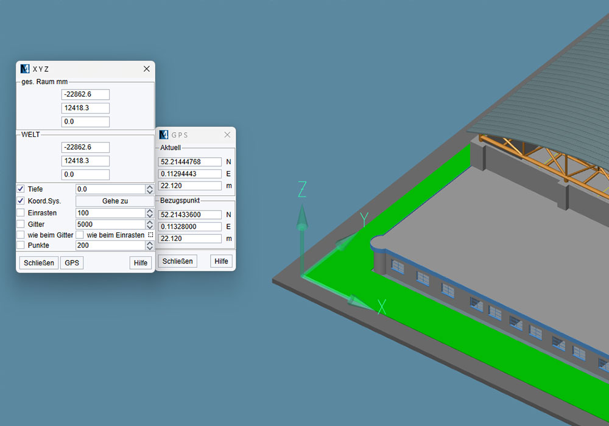The height and width of the screenshot is (426, 609).
Task: Click Aktuell longitude field 0.11294443
Action: (190, 174)
